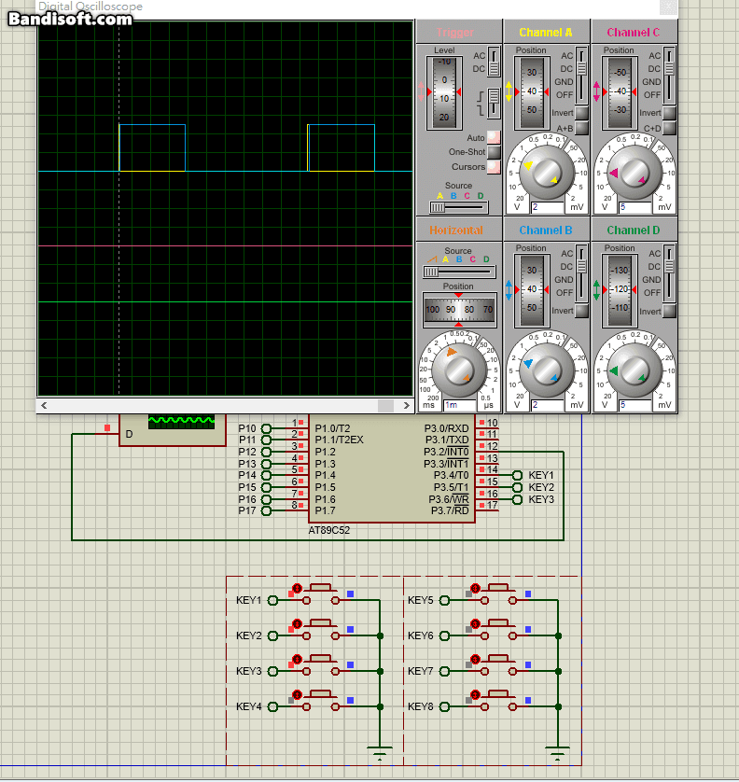This screenshot has width=739, height=782.
Task: Click Channel C voltage value field
Action: tap(634, 207)
